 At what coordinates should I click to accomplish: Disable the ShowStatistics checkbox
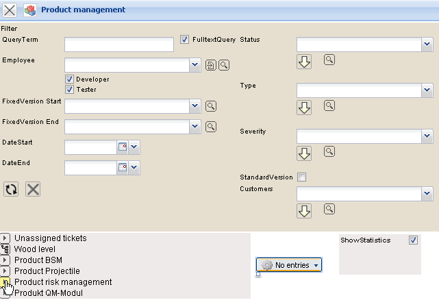412,240
